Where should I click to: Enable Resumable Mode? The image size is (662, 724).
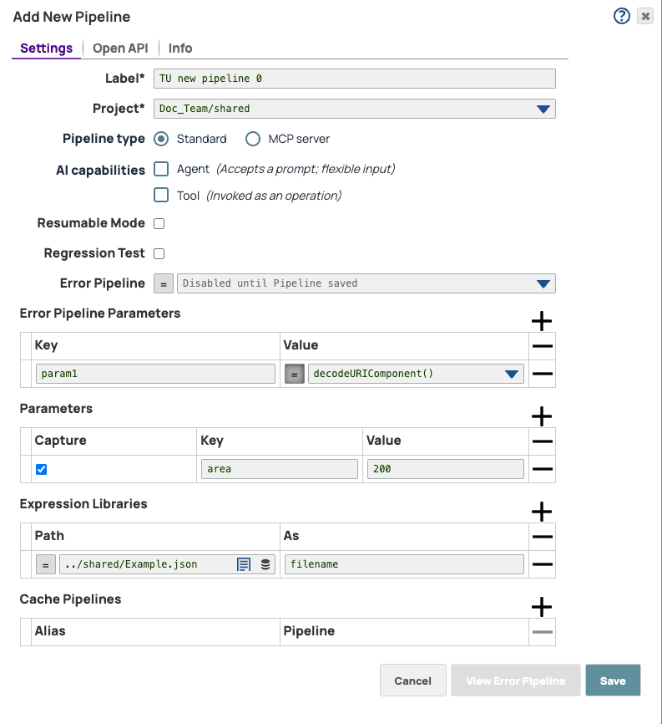[157, 223]
